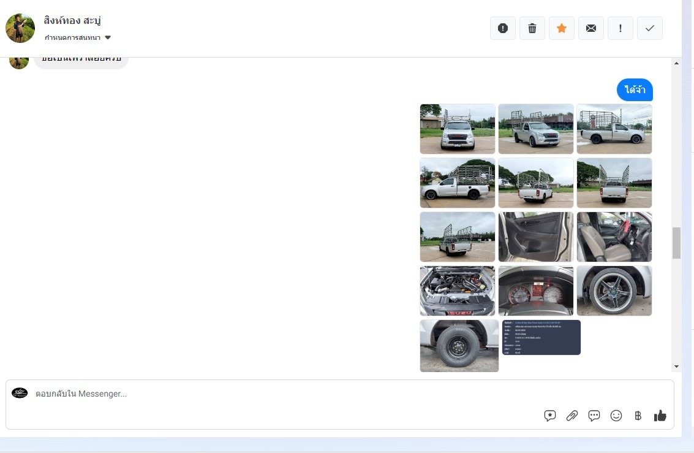
Task: Open the speech bubble with dots icon
Action: (x=594, y=416)
